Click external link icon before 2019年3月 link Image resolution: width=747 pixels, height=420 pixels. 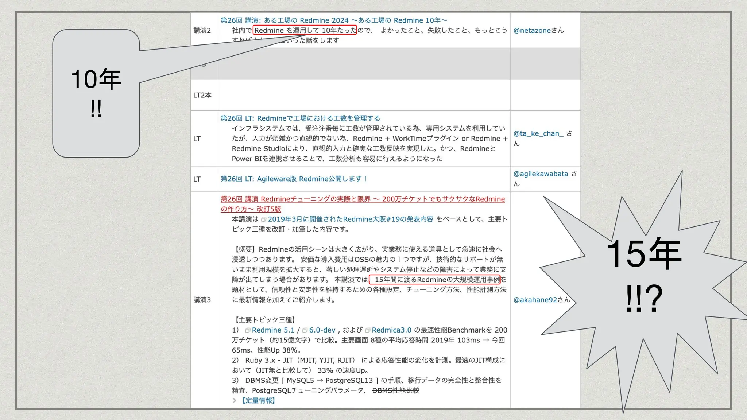(x=264, y=219)
